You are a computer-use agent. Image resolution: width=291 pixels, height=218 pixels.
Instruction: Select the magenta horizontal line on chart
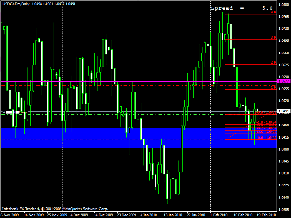(x=139, y=81)
